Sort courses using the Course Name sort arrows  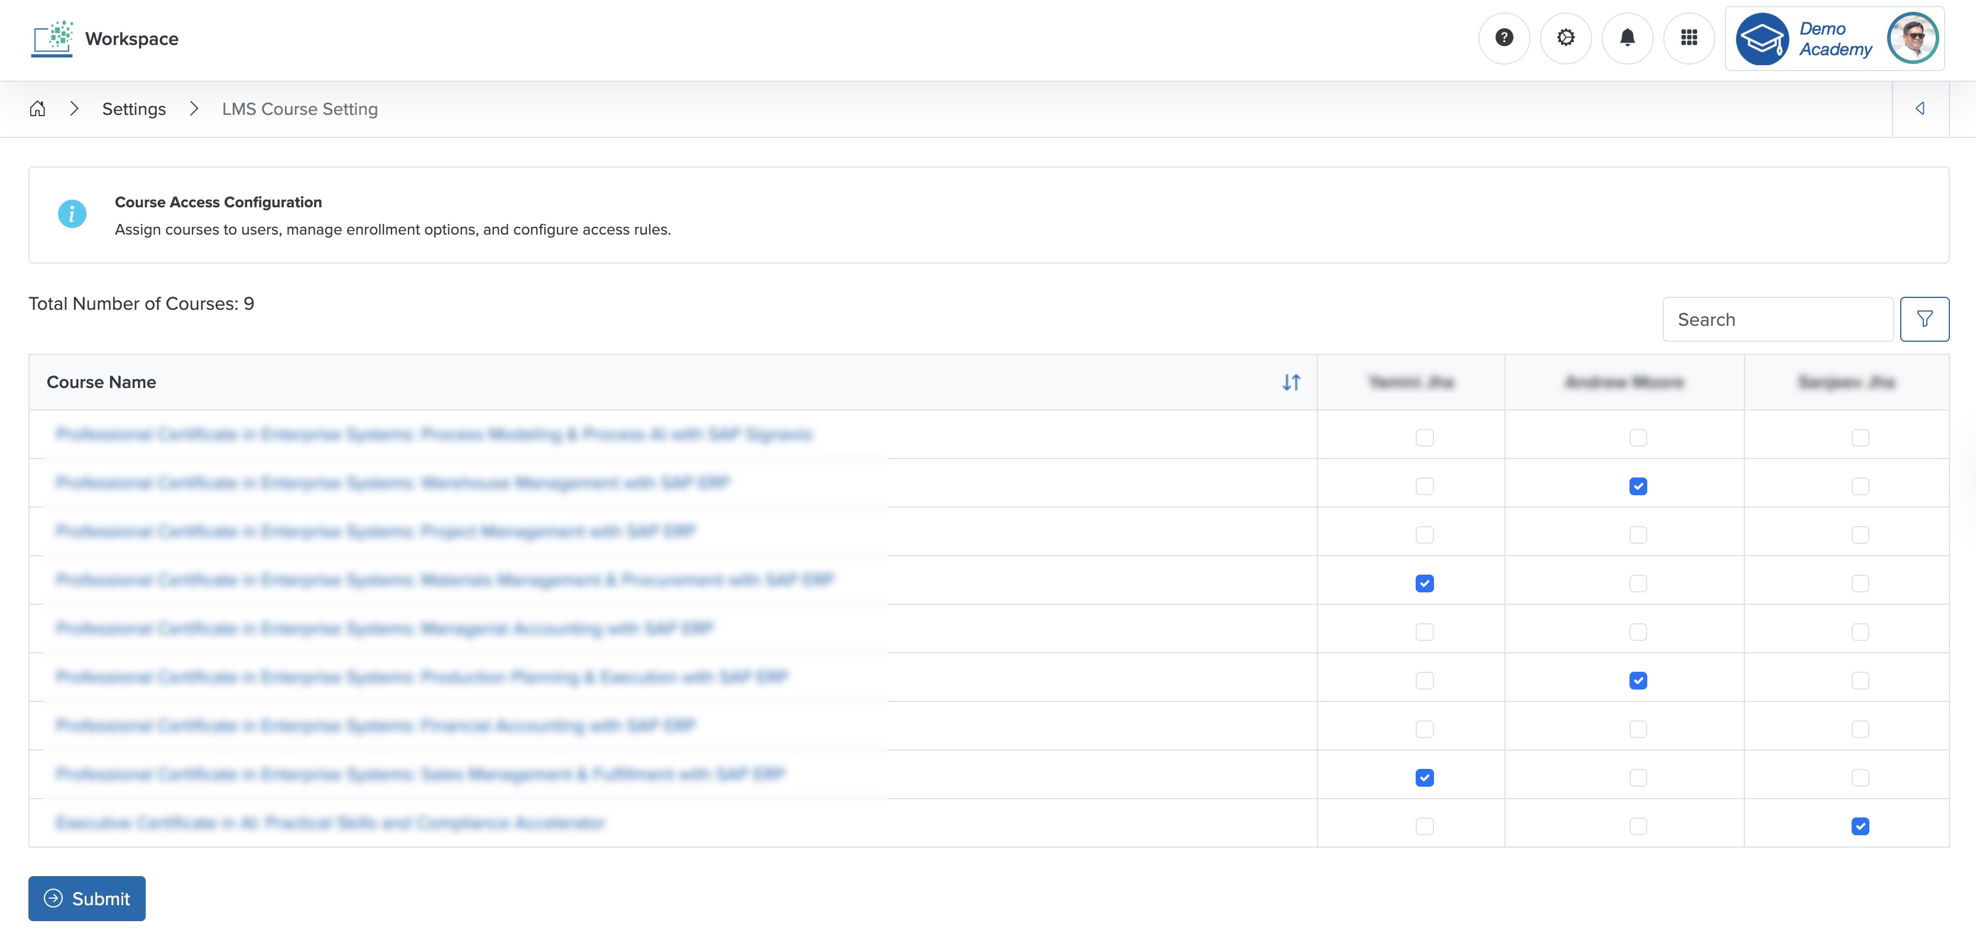[x=1292, y=382]
